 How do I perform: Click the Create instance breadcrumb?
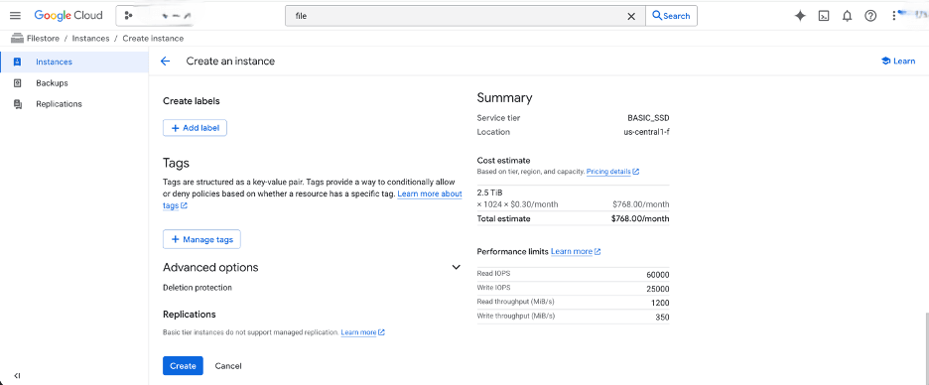pyautogui.click(x=153, y=39)
